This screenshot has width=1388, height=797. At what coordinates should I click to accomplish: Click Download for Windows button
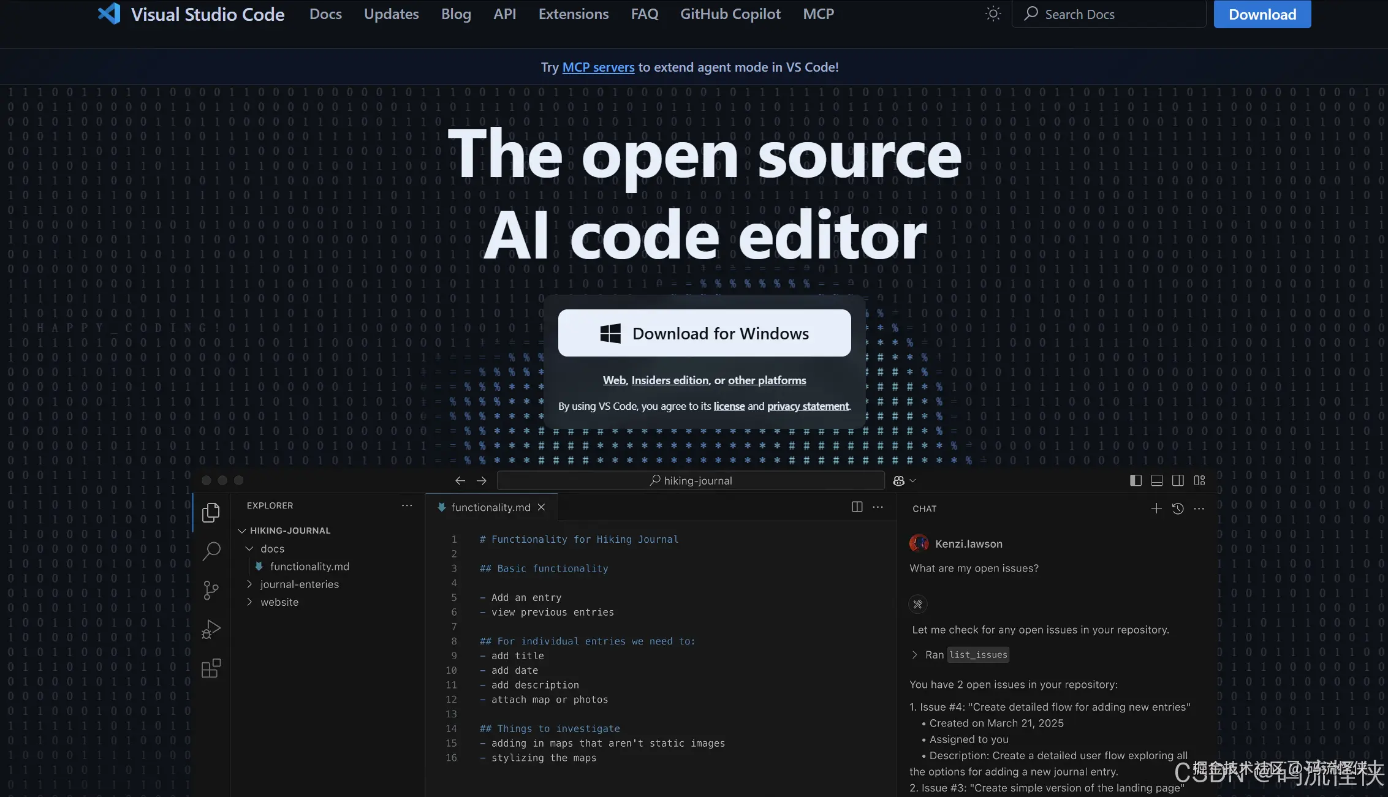pos(704,333)
